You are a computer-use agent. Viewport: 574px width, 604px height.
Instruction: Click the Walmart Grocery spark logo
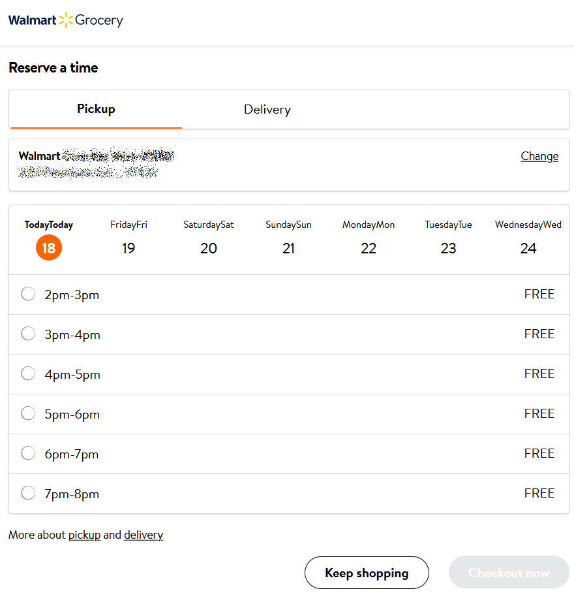[66, 20]
